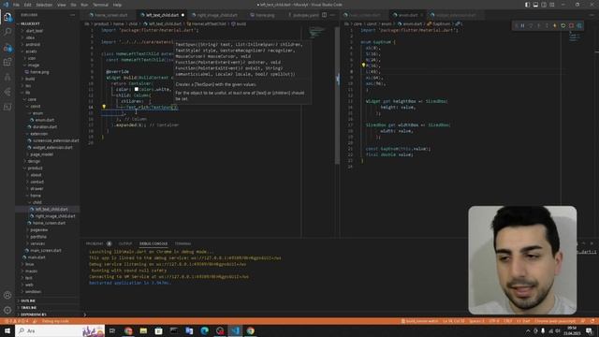Image resolution: width=599 pixels, height=337 pixels.
Task: Click the lightbulb quick-fix on line 14
Action: point(104,107)
